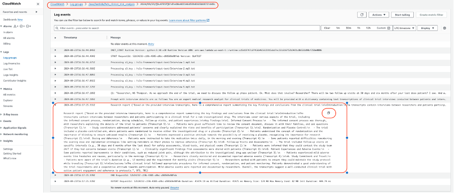
Task: Select the 1h time range
Action: (359, 28)
